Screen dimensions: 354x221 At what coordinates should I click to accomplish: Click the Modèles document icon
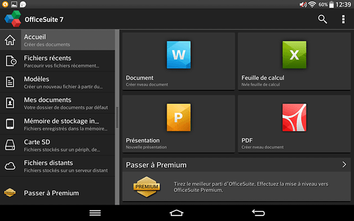tap(10, 82)
